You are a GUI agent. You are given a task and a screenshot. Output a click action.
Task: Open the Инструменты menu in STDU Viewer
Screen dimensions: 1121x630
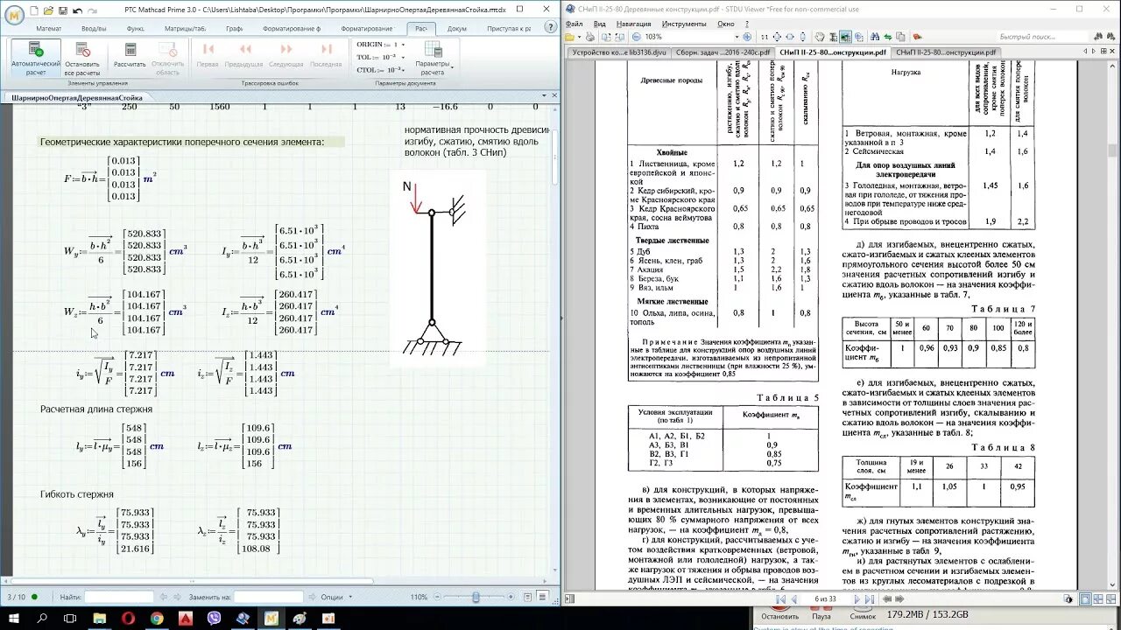684,24
